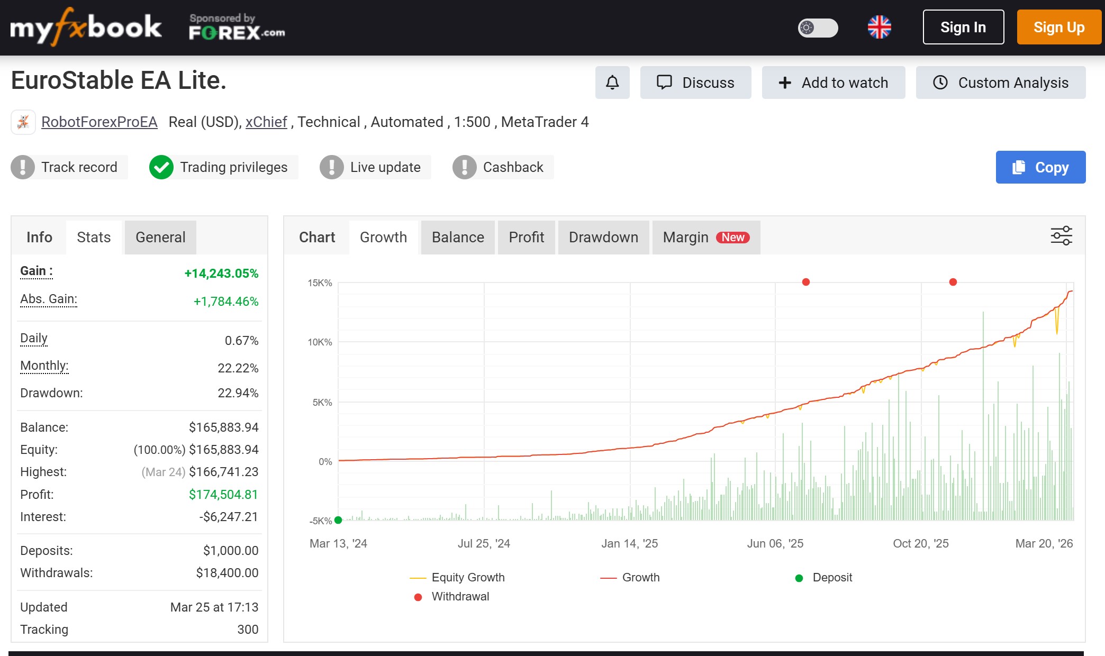Open the notifications bell icon
The height and width of the screenshot is (656, 1105).
pyautogui.click(x=612, y=83)
